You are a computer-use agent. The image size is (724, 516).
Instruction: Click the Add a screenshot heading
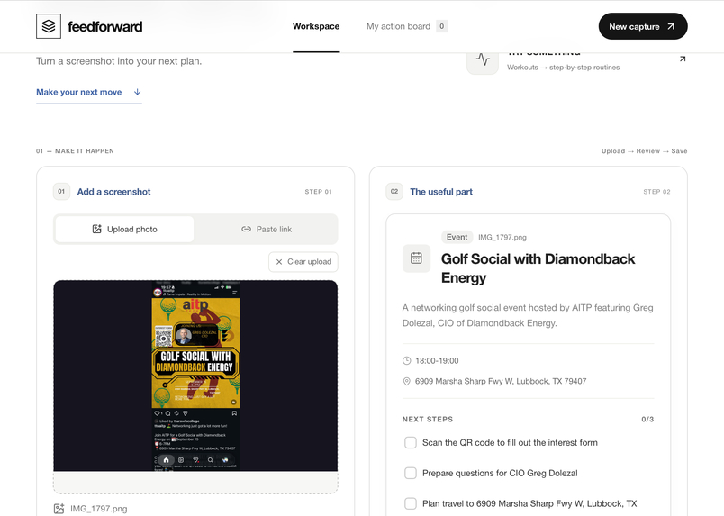[113, 192]
